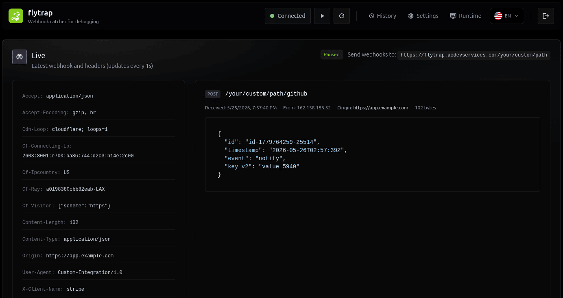Viewport: 563px width, 298px height.
Task: Click the flytrap logo icon
Action: tap(16, 16)
